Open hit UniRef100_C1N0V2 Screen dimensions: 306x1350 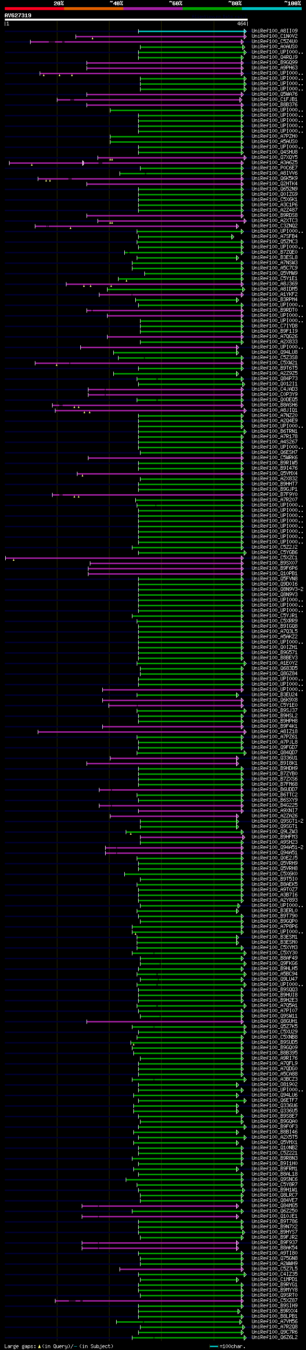pyautogui.click(x=274, y=37)
